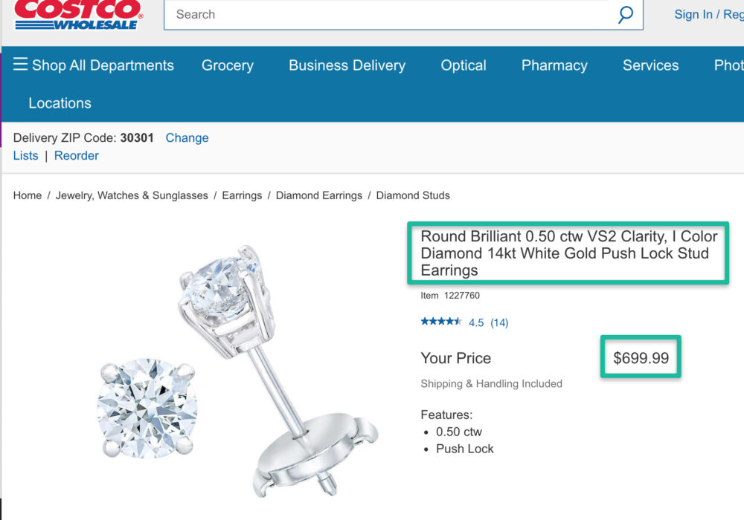Go to the Home breadcrumb

click(28, 195)
